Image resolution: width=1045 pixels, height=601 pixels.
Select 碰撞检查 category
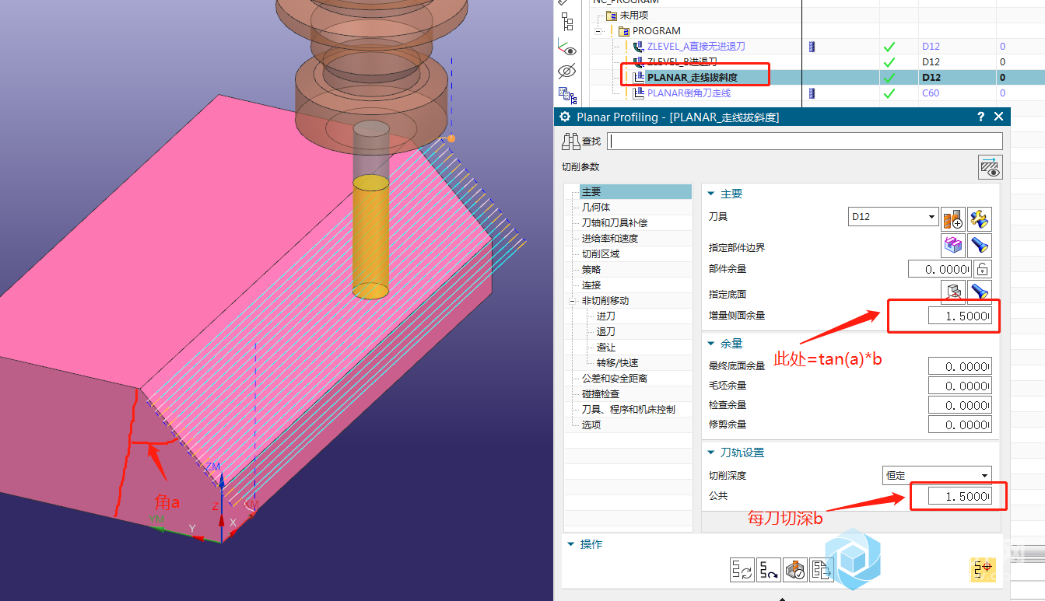(601, 394)
